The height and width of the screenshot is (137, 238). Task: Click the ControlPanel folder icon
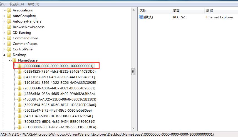[9, 49]
